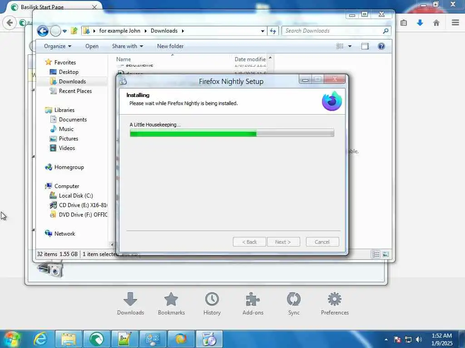Open the Pictures library
The image size is (465, 348).
point(69,139)
